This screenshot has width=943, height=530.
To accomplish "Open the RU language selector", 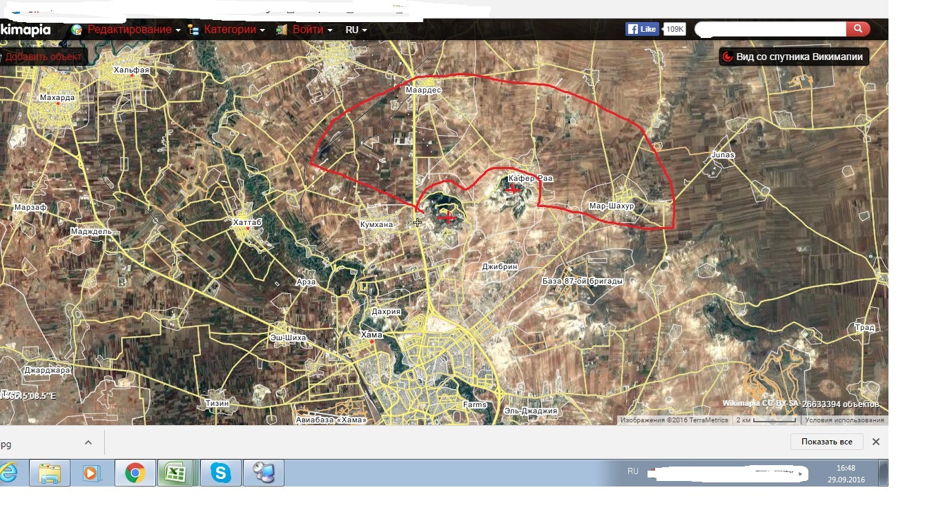I will tap(356, 30).
